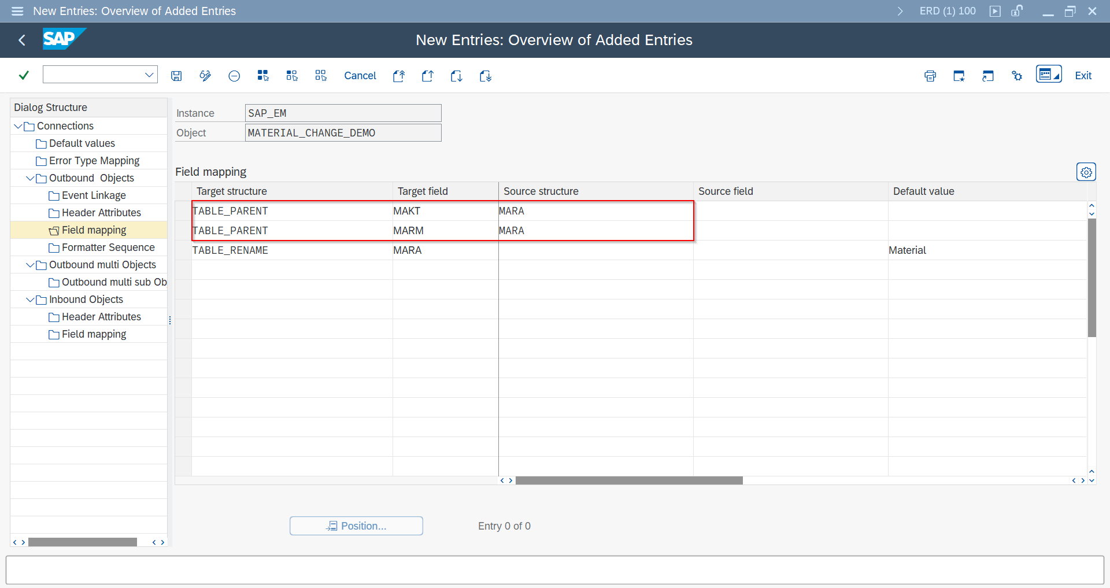Select the row selector for TABLE_RENAME row
Viewport: 1110px width, 588px height.
(183, 250)
